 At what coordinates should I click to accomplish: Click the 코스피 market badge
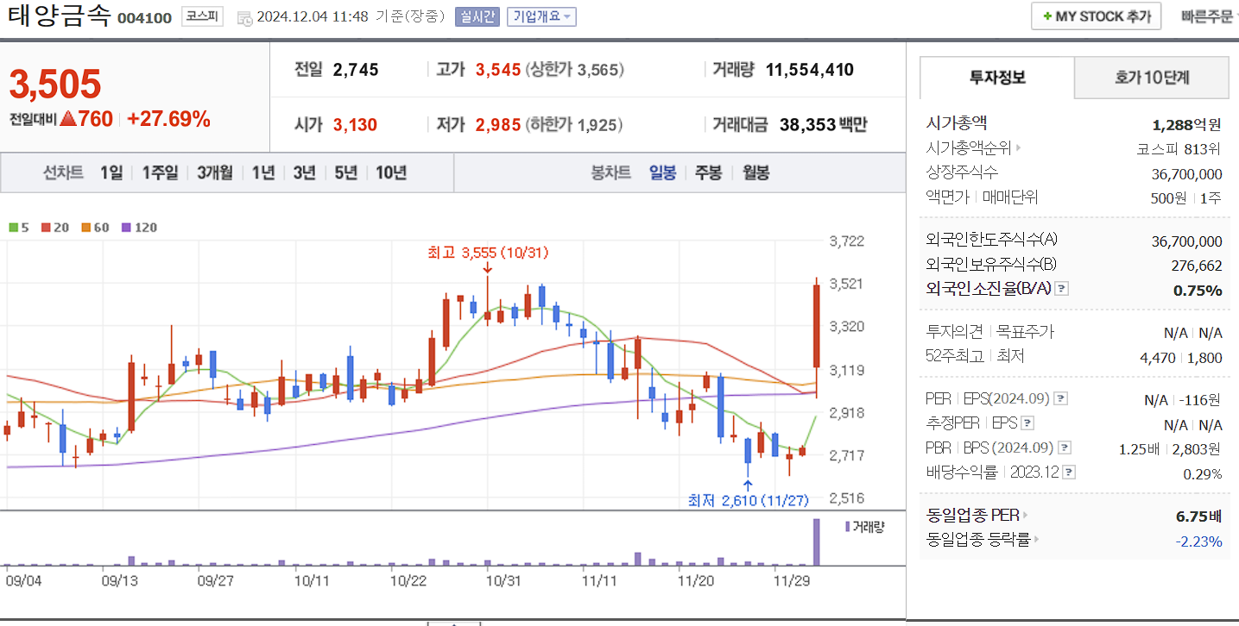click(202, 16)
